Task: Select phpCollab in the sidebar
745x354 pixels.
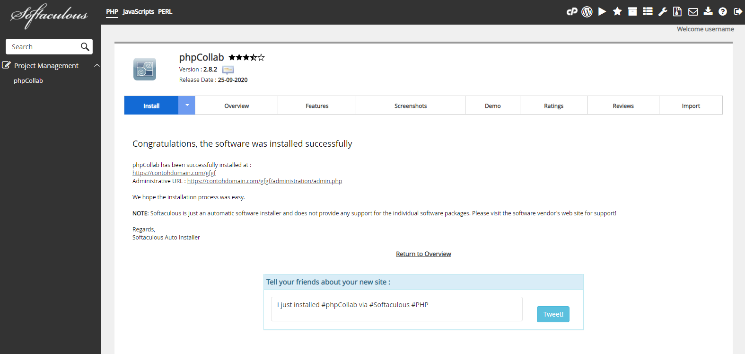Action: pos(28,81)
